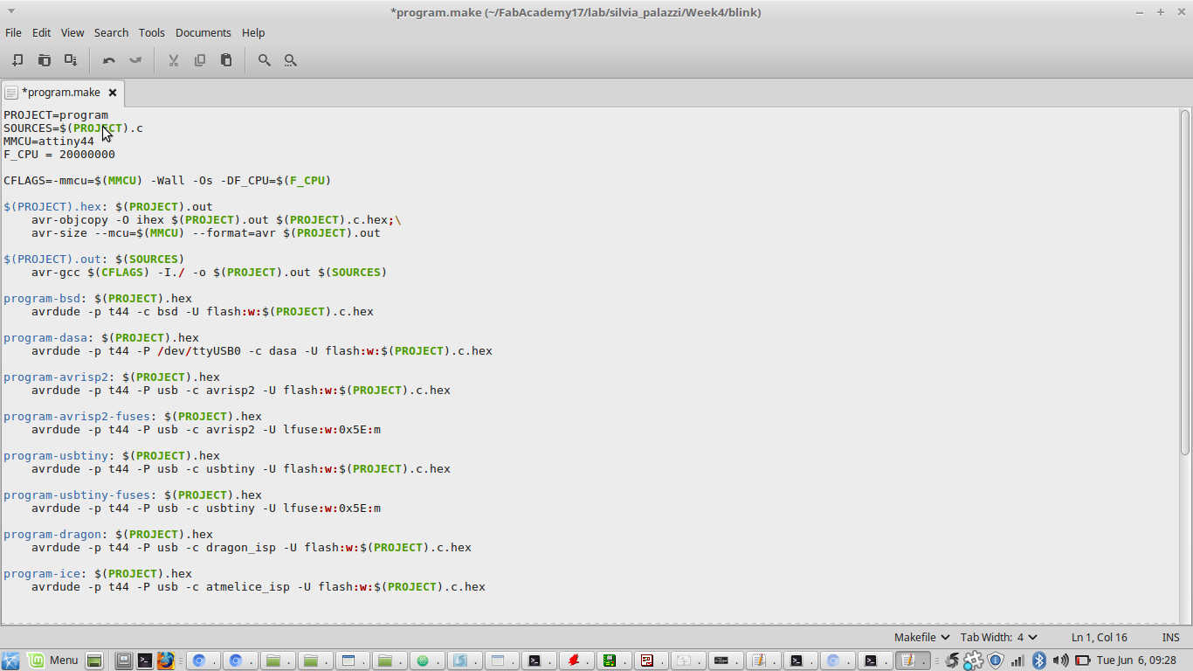Click the gear settings tray icon
Screen dimensions: 1193x671
[973, 660]
